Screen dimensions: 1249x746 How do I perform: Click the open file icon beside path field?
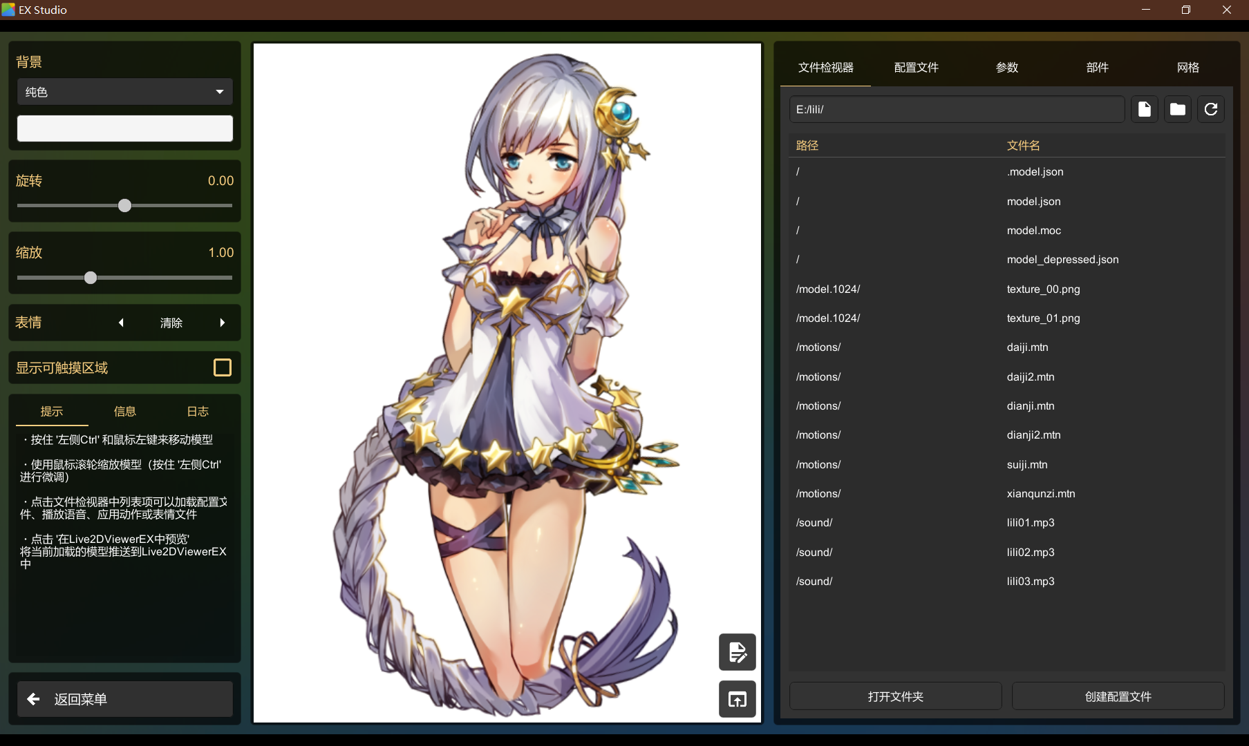[x=1145, y=109]
